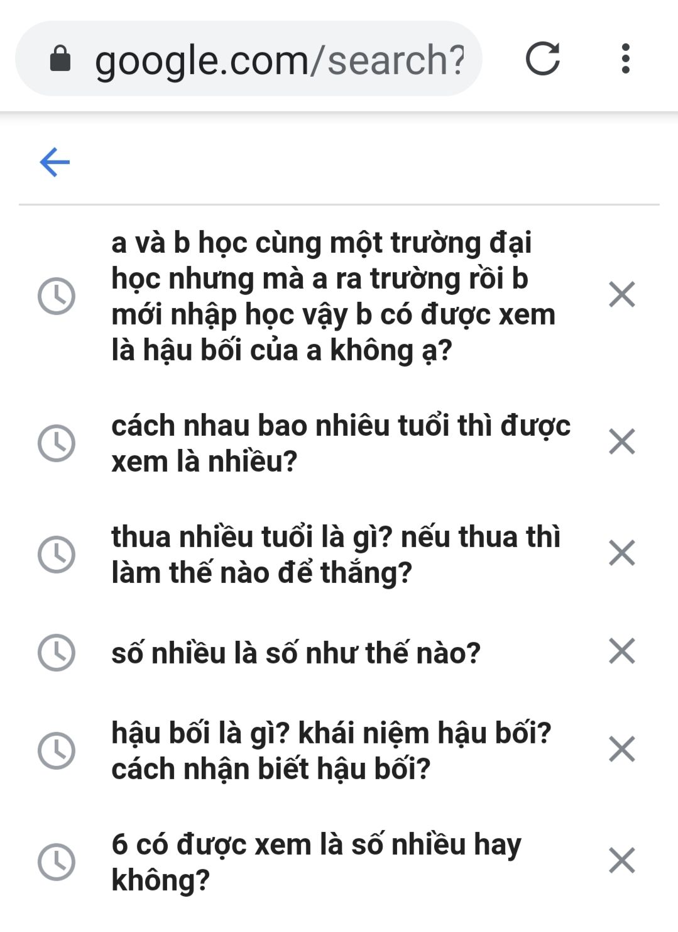Tap the history clock icon next to 'hậu bối là gì?'

[x=57, y=750]
